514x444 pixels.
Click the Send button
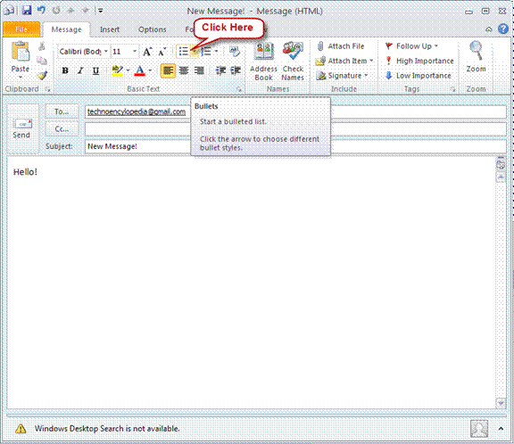[x=22, y=128]
